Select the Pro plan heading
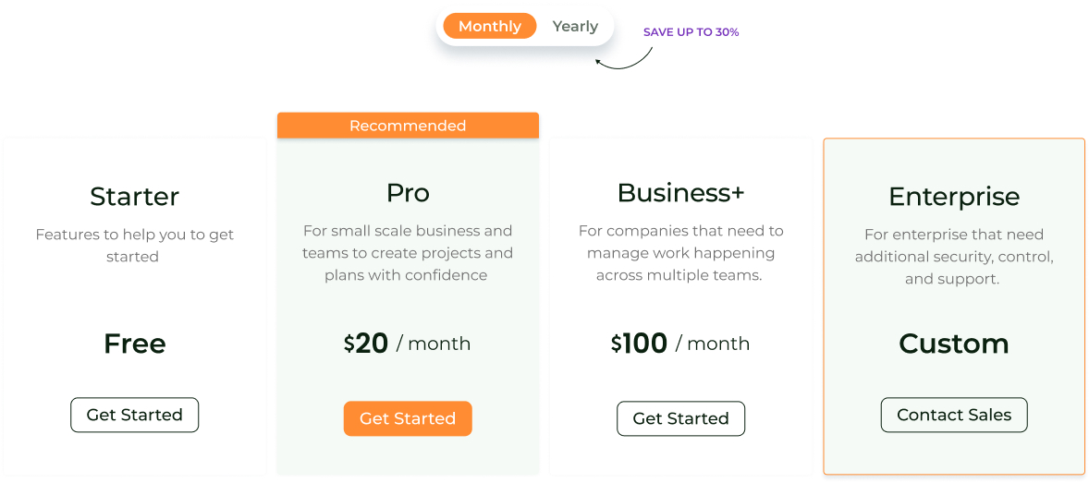This screenshot has width=1089, height=483. 408,193
